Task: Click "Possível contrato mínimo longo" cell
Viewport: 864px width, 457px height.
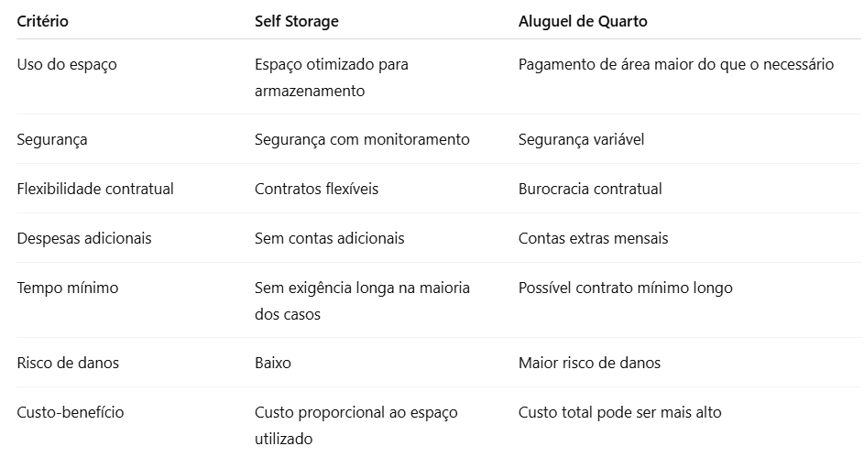Action: click(625, 288)
